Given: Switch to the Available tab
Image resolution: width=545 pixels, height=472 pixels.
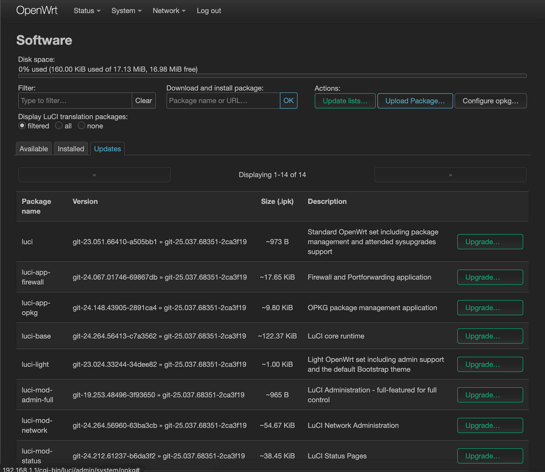Looking at the screenshot, I should click(x=34, y=149).
